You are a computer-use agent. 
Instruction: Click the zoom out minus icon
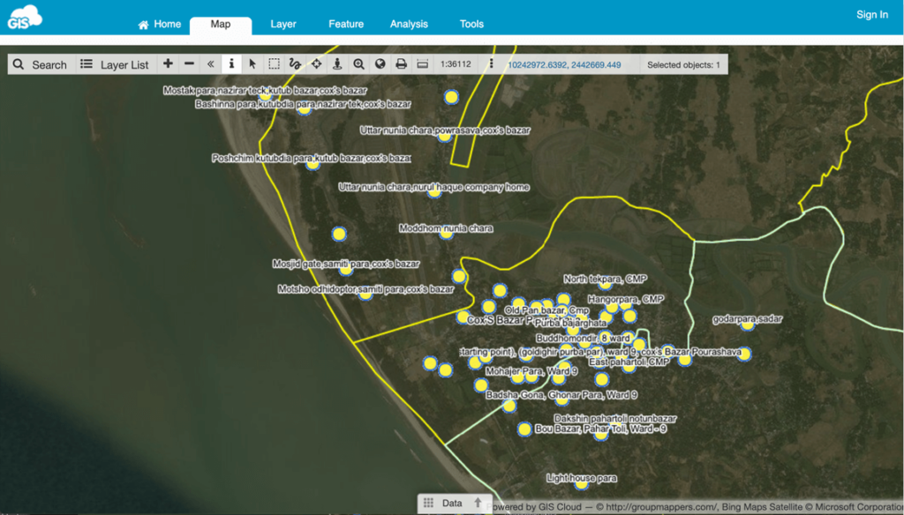click(x=189, y=64)
